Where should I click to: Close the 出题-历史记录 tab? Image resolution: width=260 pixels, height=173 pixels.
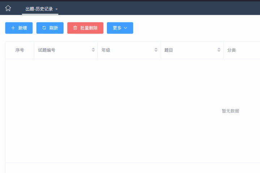57,9
